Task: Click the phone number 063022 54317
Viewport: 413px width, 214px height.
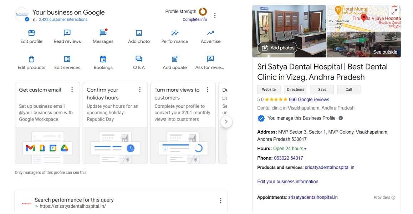Action: point(289,158)
